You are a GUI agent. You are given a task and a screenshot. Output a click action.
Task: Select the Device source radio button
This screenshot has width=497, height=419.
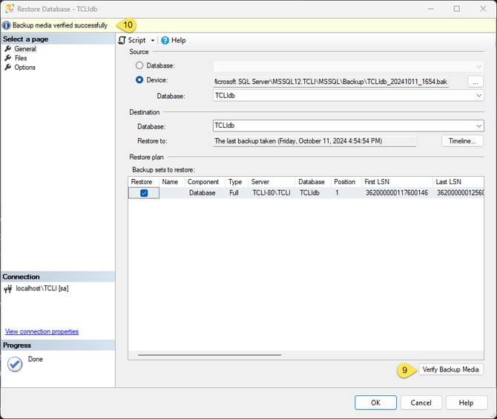(139, 80)
